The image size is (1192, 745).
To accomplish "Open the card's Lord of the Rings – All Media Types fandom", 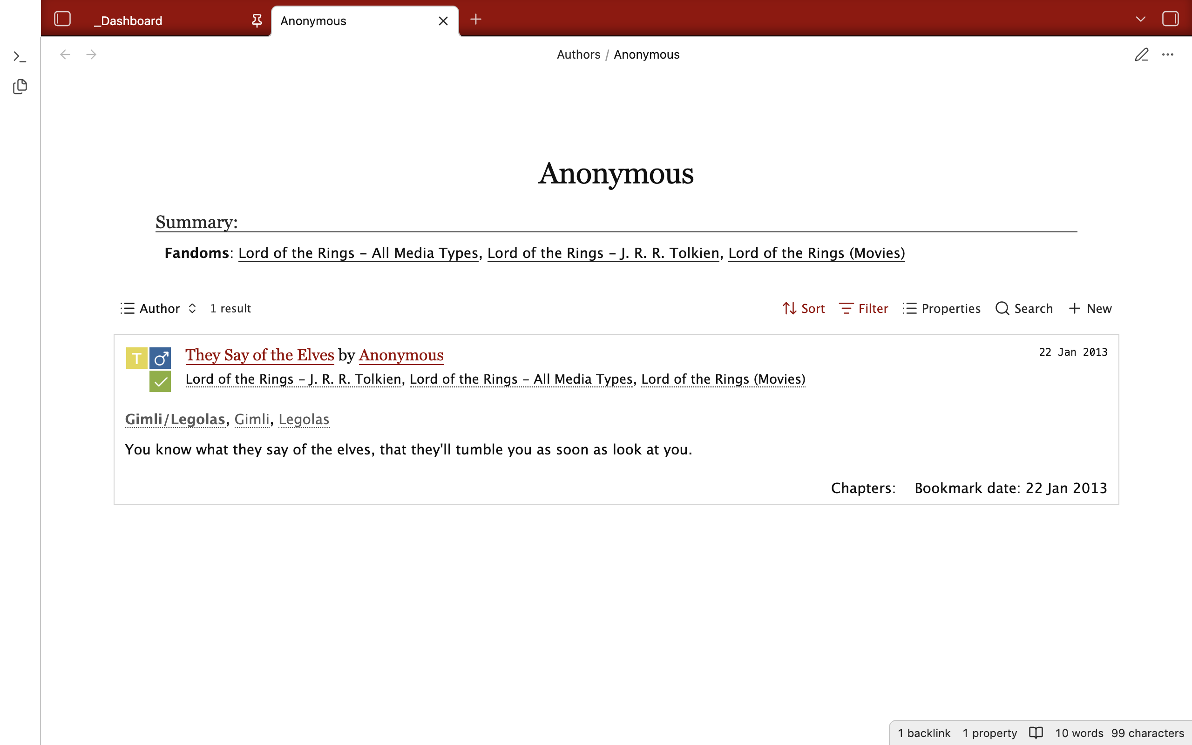I will [521, 379].
